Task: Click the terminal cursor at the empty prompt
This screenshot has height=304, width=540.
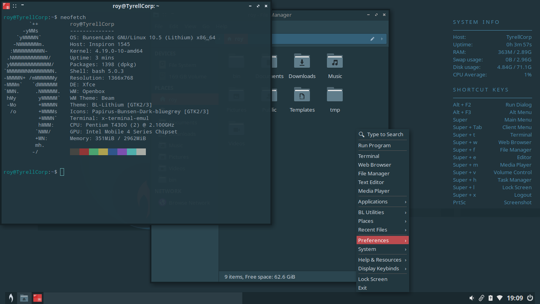Action: click(62, 172)
